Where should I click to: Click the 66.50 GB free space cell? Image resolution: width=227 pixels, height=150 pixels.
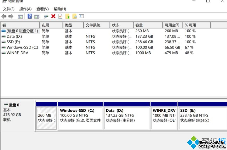click(172, 47)
